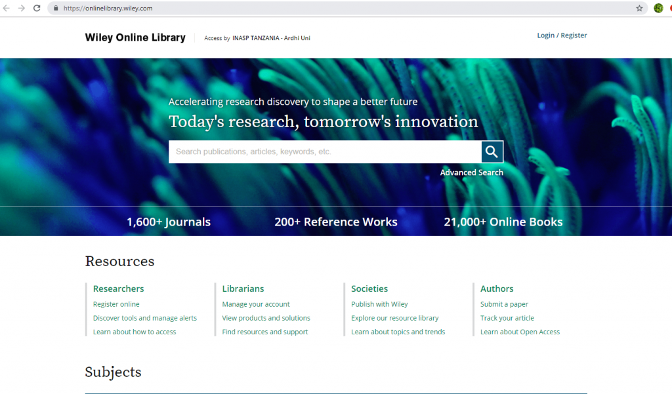Image resolution: width=672 pixels, height=394 pixels.
Task: Click the magnifying glass search button
Action: coord(492,151)
